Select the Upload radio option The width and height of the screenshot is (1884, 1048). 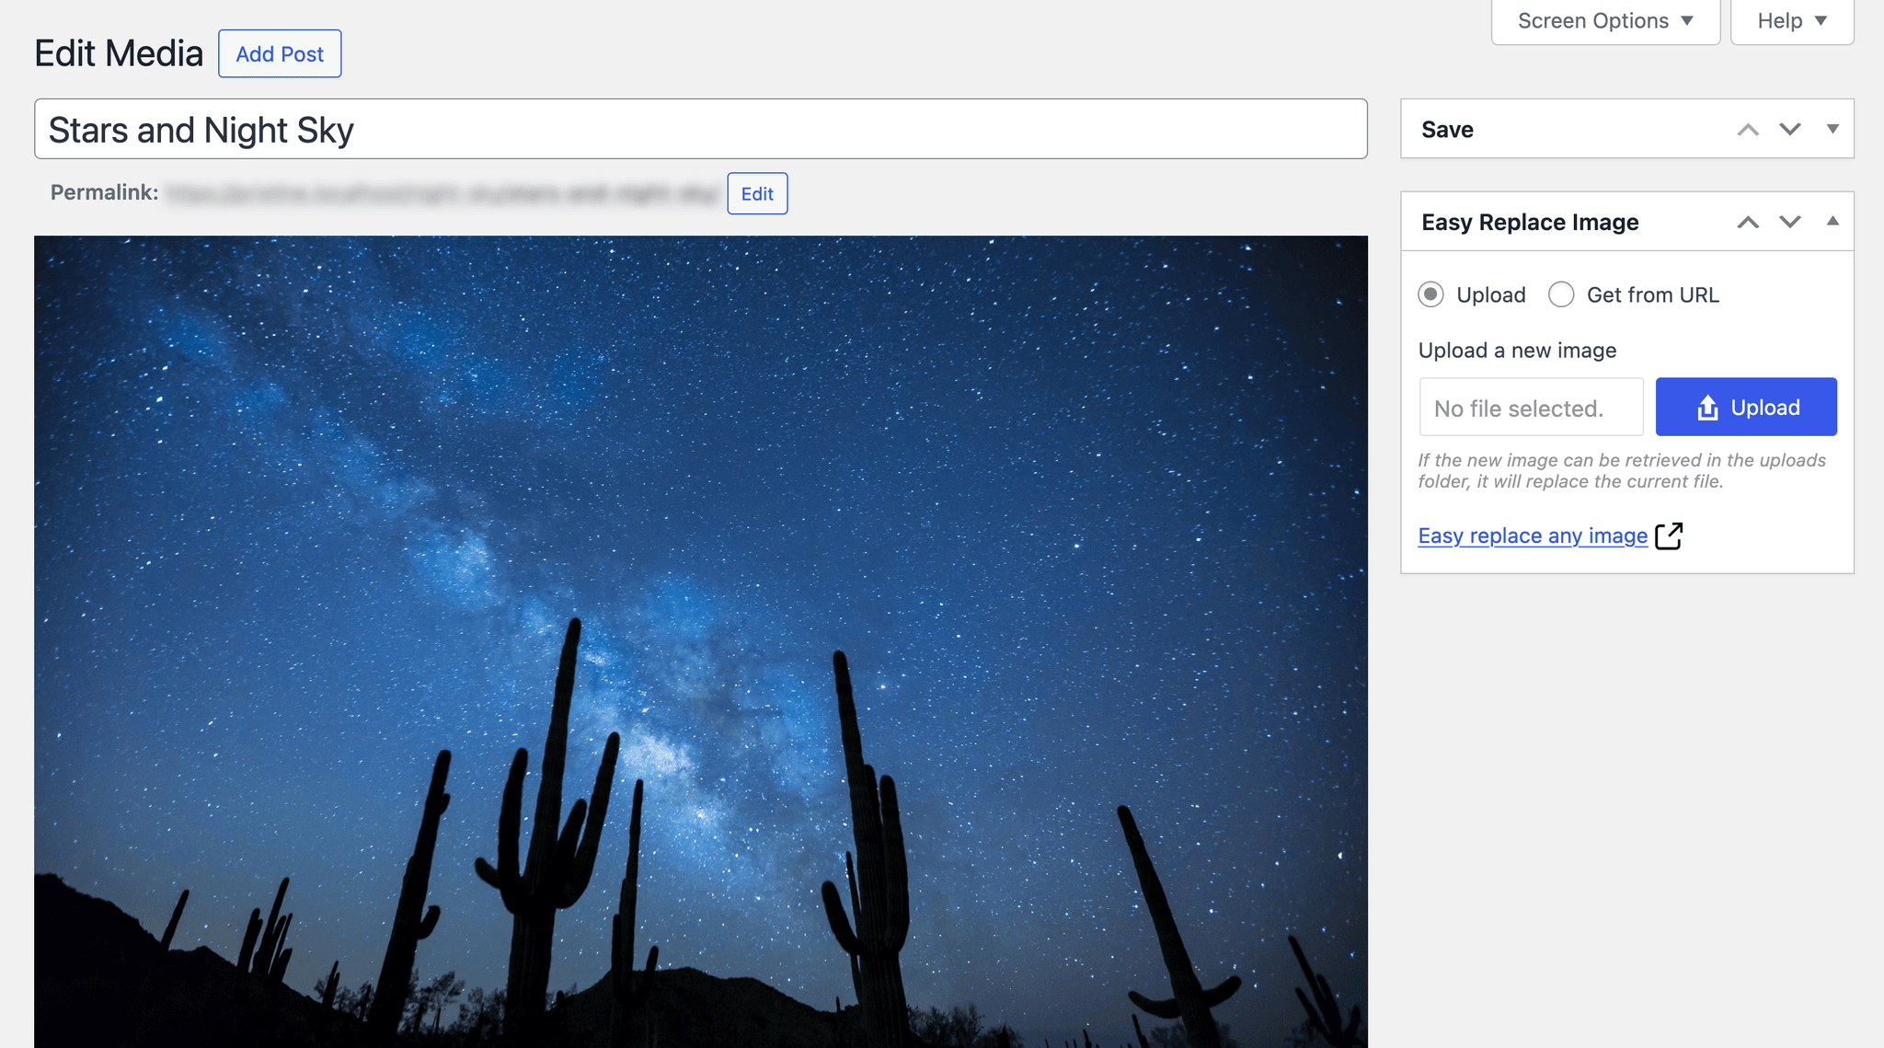1430,294
